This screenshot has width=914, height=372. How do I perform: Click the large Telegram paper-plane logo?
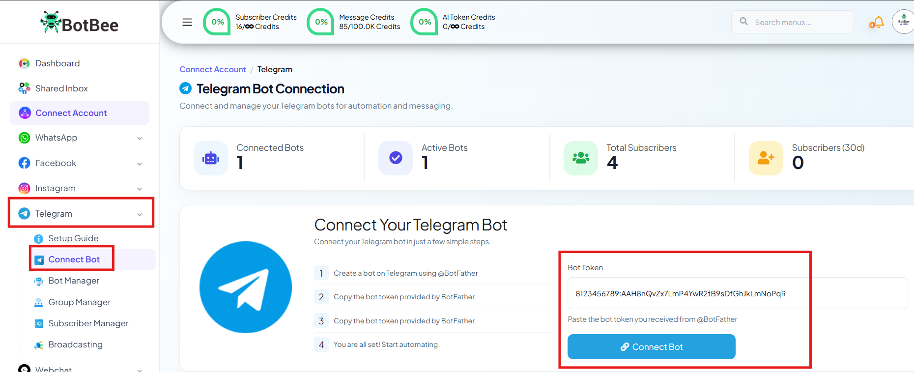(x=246, y=287)
